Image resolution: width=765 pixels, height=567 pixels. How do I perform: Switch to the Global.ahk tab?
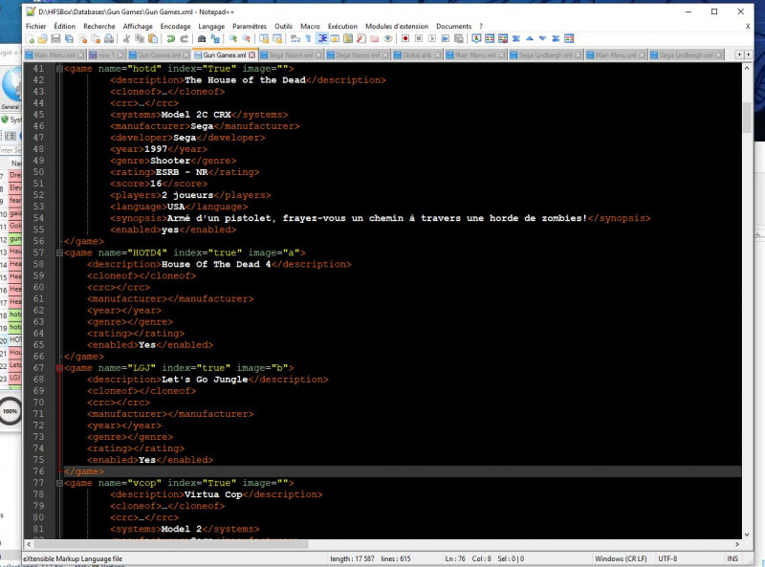417,55
